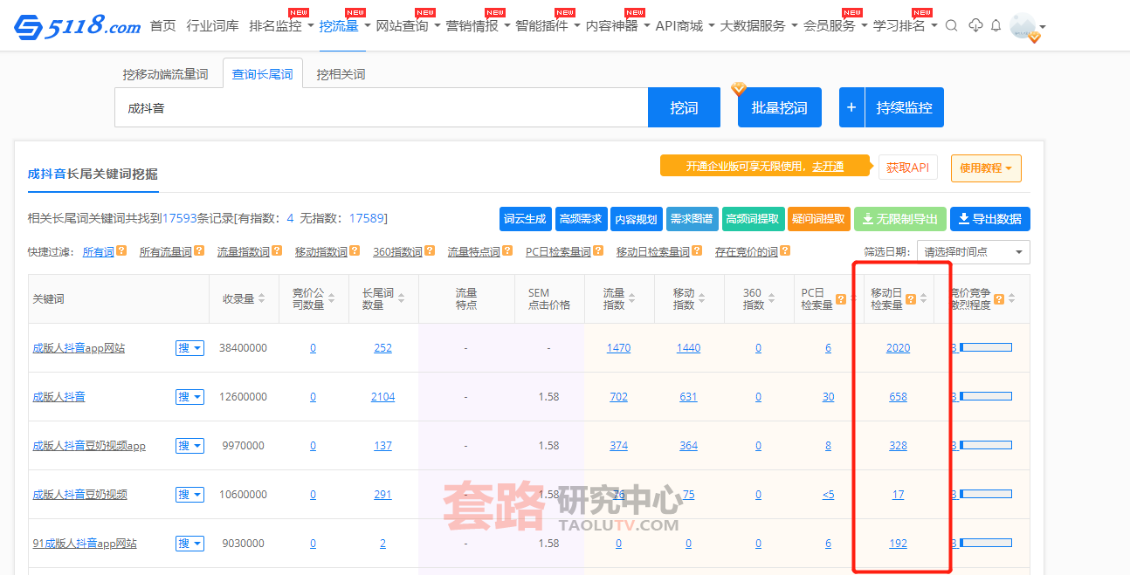Open 行业词库 in top navigation

pos(212,26)
